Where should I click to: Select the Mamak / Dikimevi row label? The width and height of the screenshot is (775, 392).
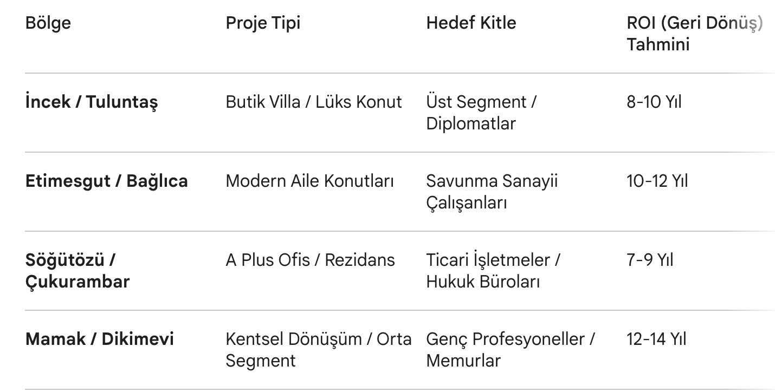(x=100, y=339)
